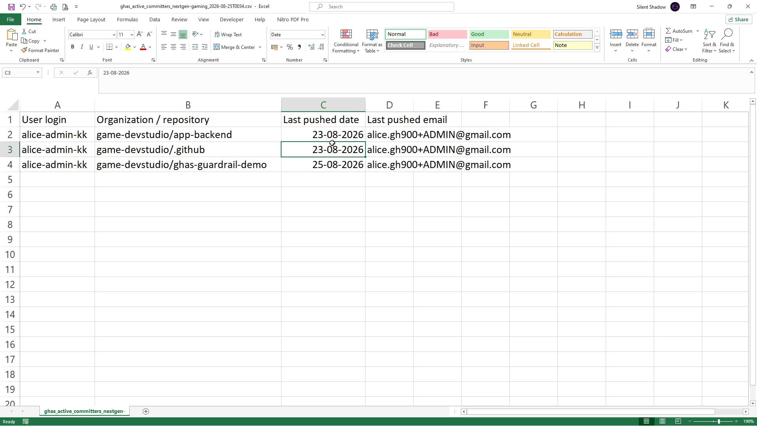Click the zoom slider handle

[x=719, y=422]
